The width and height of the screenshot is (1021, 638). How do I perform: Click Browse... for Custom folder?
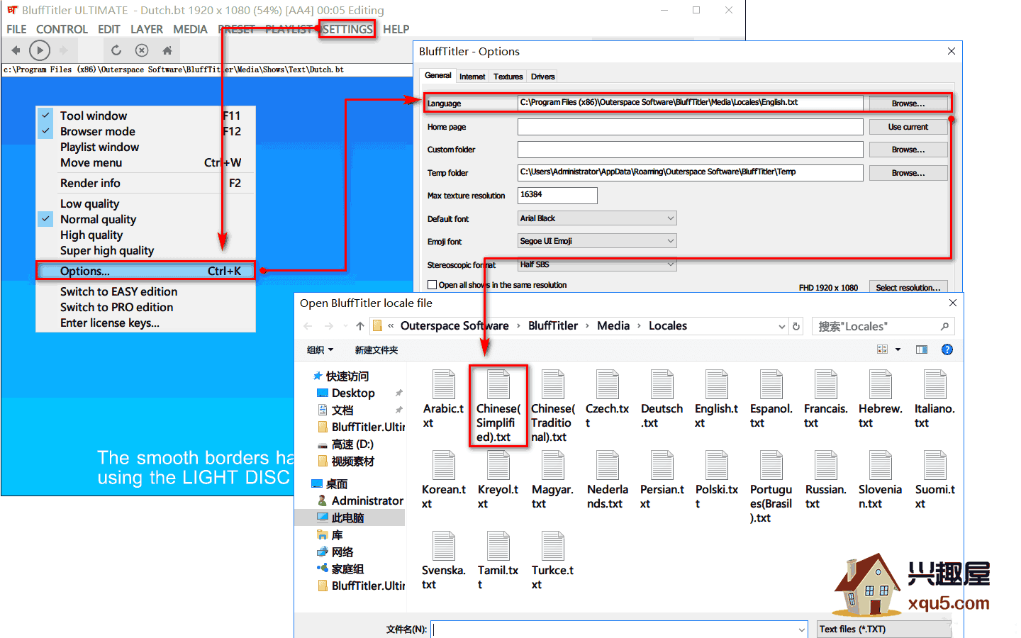[x=908, y=150]
